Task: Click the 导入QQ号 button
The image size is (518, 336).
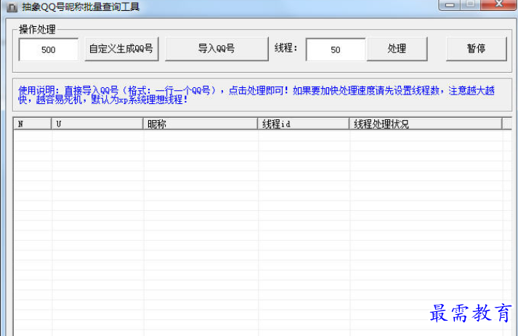Action: click(216, 49)
